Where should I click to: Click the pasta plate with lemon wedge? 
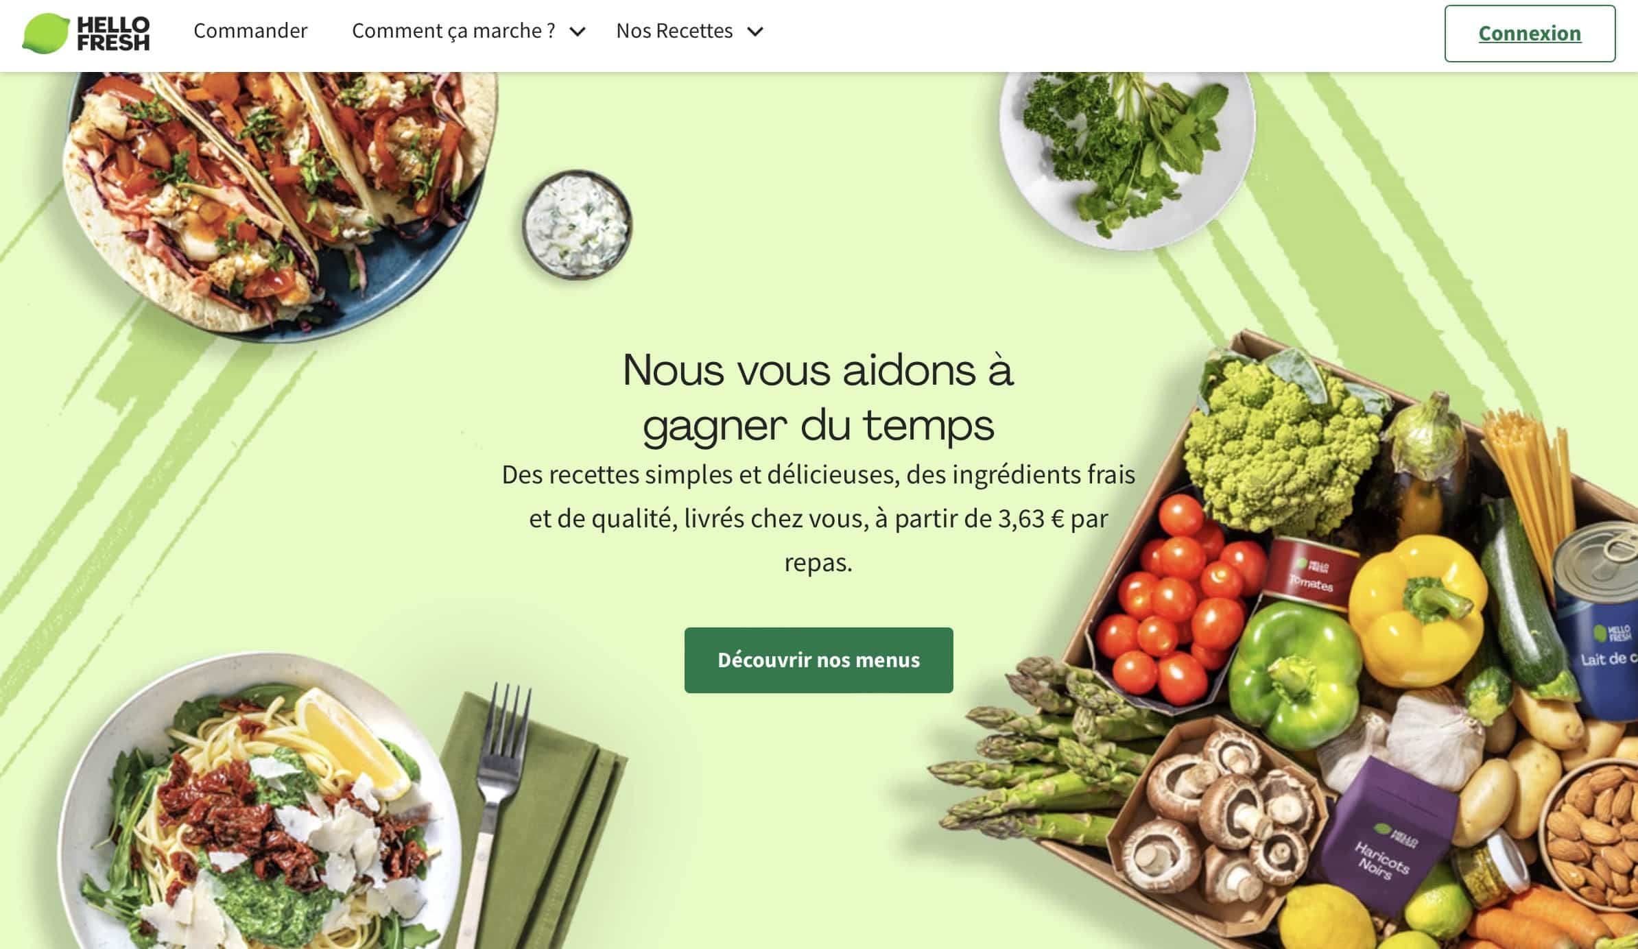(261, 802)
